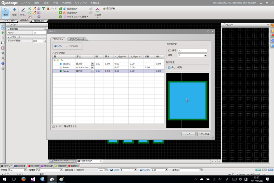This screenshot has height=183, width=274.
Task: Select the Through radio button
Action: (67, 46)
